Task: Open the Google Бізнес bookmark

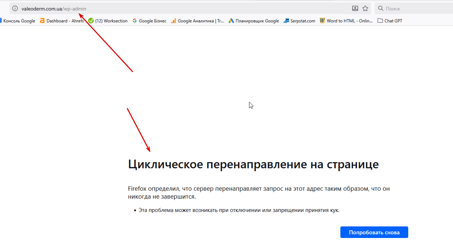Action: coord(149,21)
